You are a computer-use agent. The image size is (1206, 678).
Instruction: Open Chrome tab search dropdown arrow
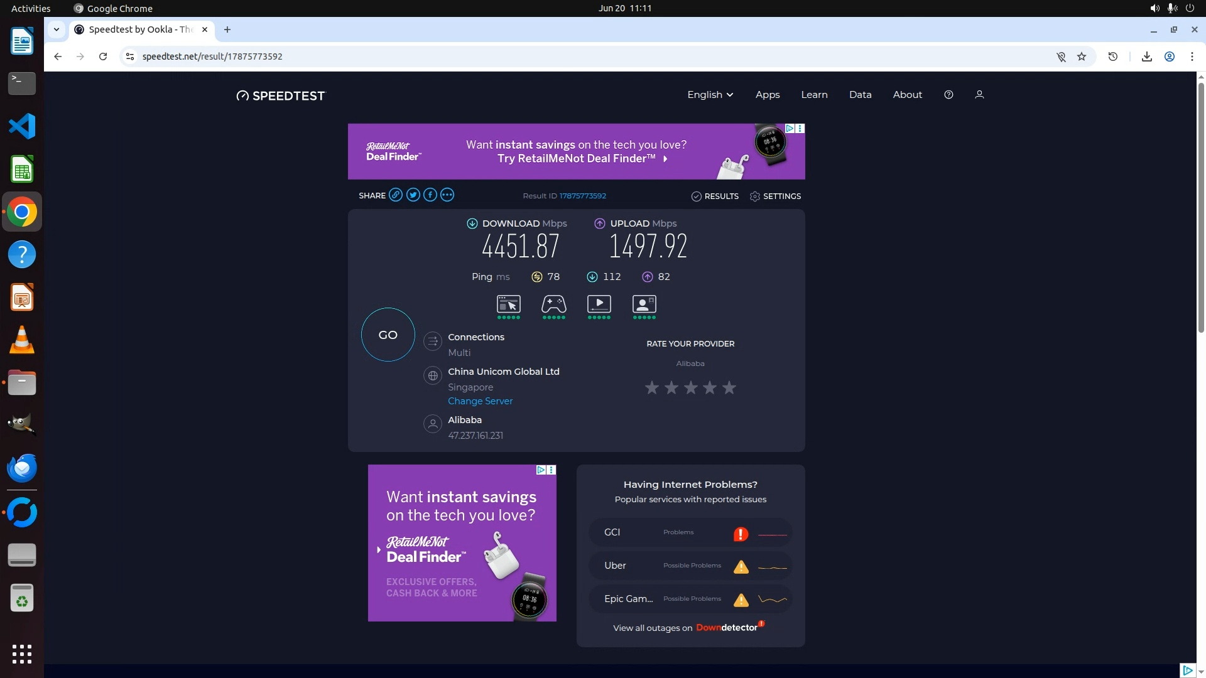(57, 30)
